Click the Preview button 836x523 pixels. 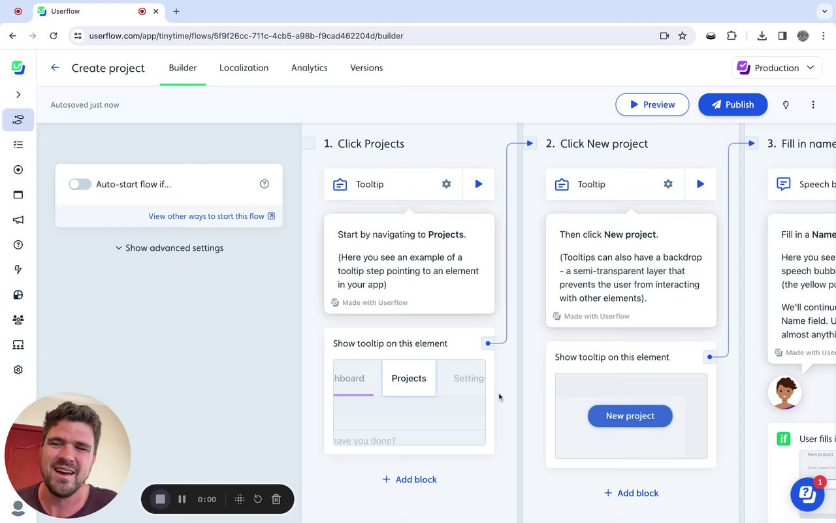coord(652,104)
